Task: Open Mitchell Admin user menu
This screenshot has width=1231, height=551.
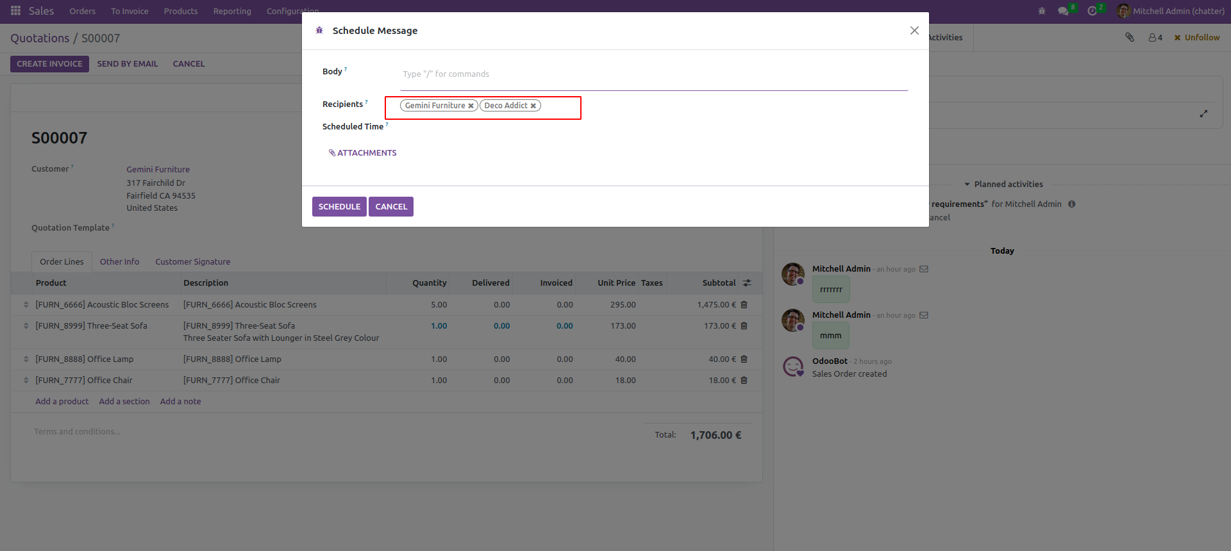Action: tap(1171, 11)
